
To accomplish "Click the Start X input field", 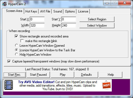I will click(x=37, y=19).
